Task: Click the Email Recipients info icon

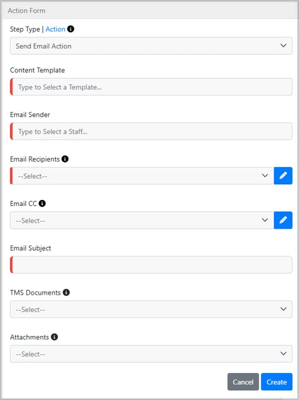Action: (65, 159)
